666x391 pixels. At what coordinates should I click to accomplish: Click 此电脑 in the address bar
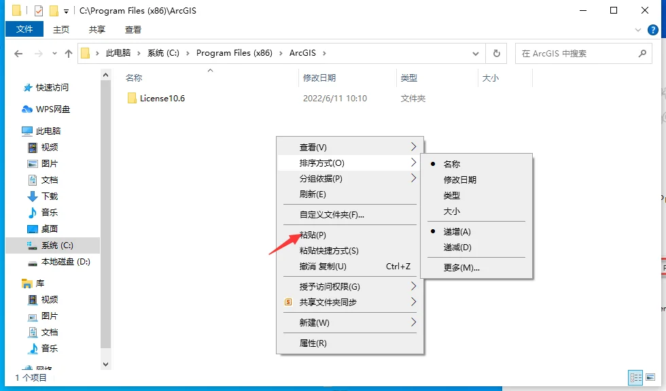[118, 53]
